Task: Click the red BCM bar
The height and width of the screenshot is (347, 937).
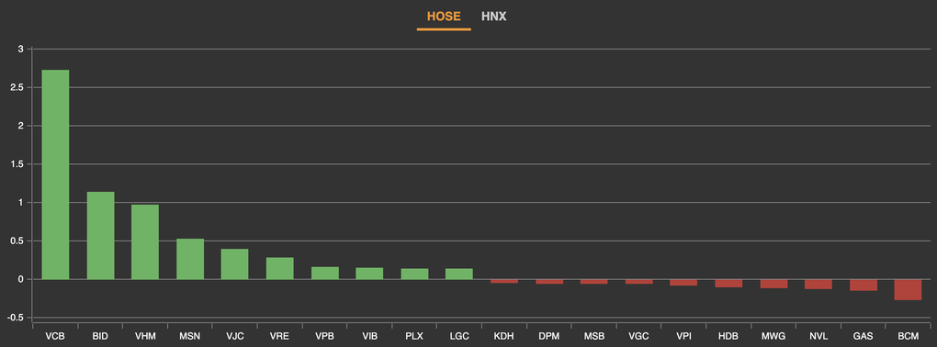Action: 908,290
